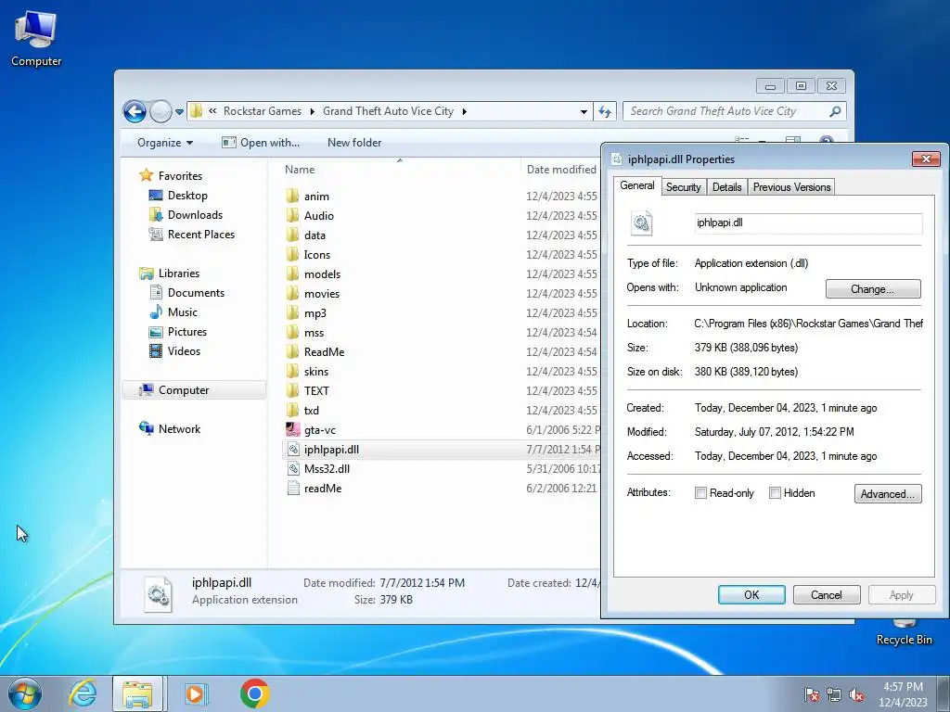Close the iphlpapi.dll Properties dialog
Viewport: 950px width, 712px height.
926,159
